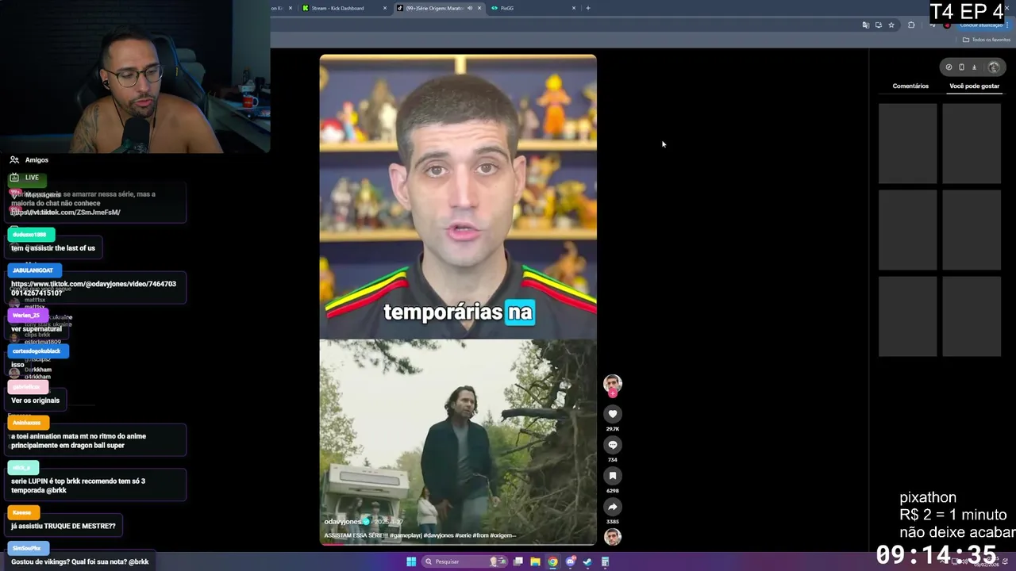This screenshot has width=1016, height=571.
Task: Open the sound disc avatar below share
Action: [612, 537]
